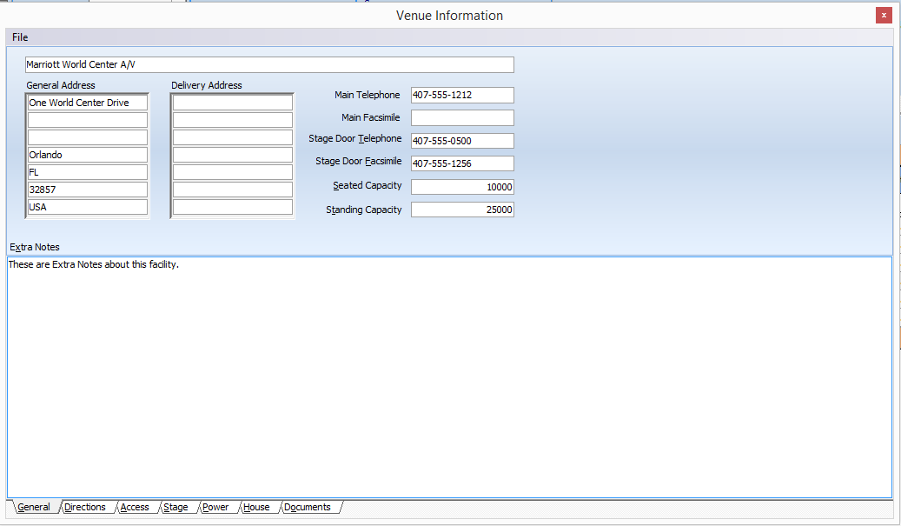This screenshot has height=526, width=901.
Task: Edit the Seated Capacity value 10000
Action: tap(462, 187)
